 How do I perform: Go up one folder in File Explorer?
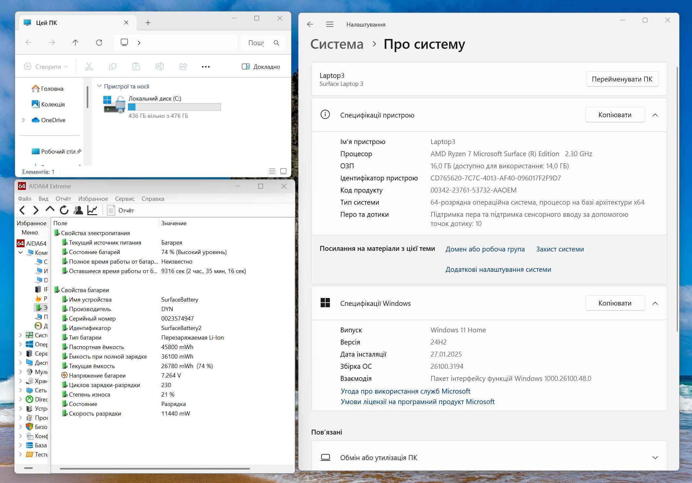[x=75, y=43]
